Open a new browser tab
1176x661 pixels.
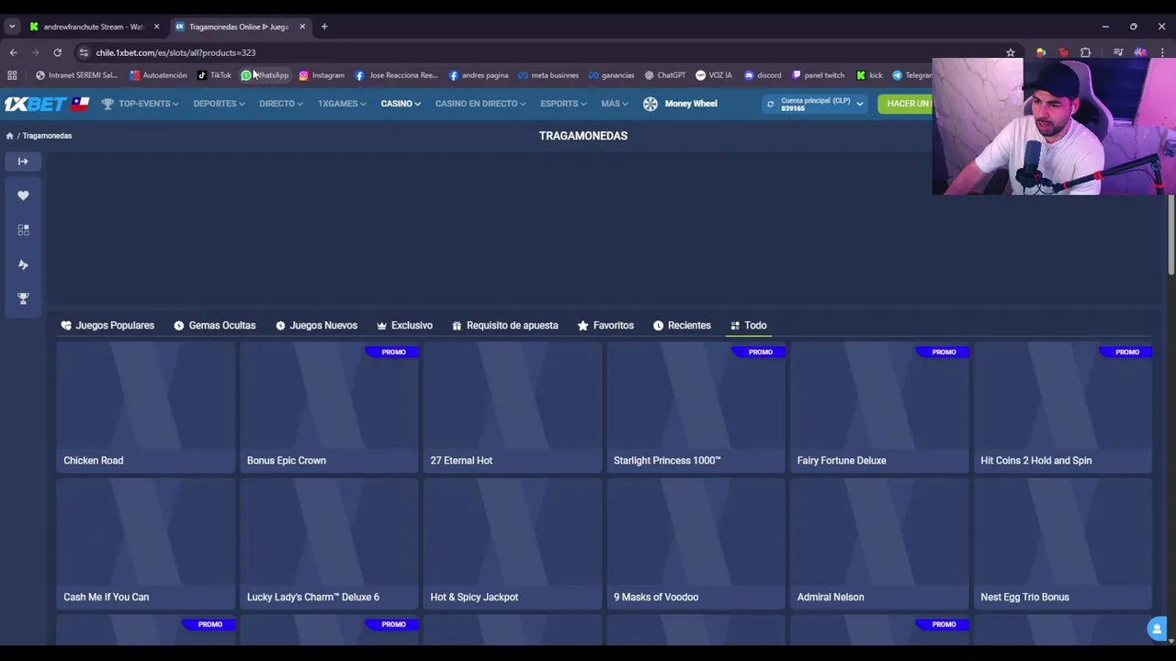click(x=324, y=27)
